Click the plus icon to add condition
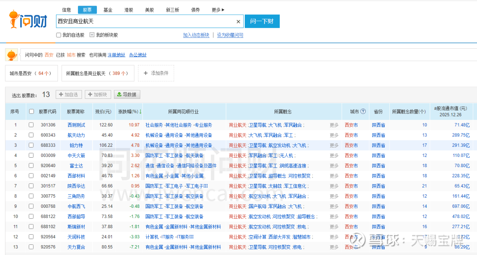Image resolution: width=477 pixels, height=255 pixels. click(146, 73)
